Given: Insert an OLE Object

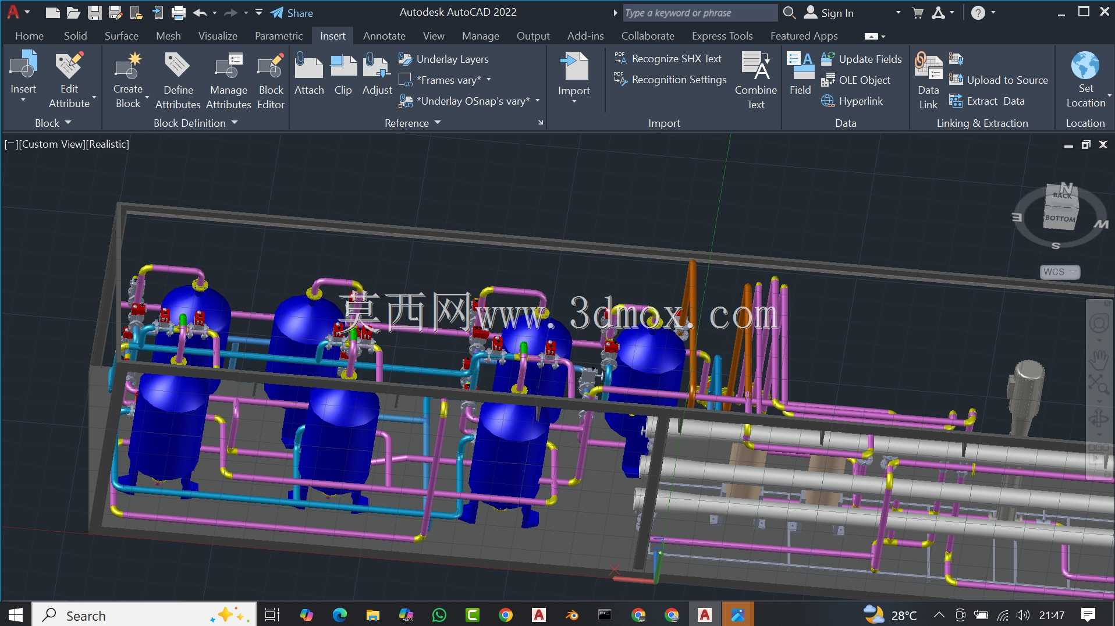Looking at the screenshot, I should click(855, 80).
